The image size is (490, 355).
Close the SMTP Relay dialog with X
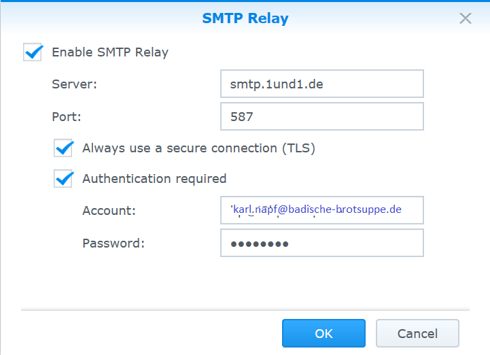[x=466, y=18]
